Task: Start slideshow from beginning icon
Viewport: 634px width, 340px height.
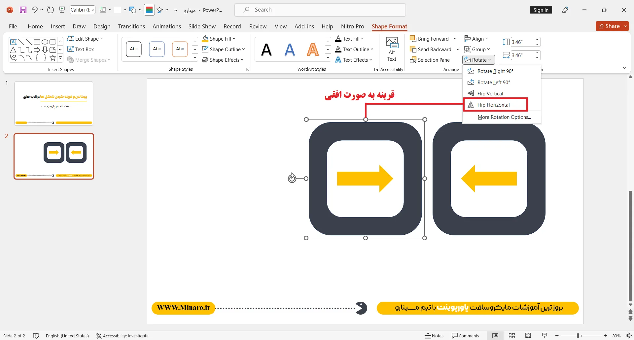Action: tap(62, 10)
